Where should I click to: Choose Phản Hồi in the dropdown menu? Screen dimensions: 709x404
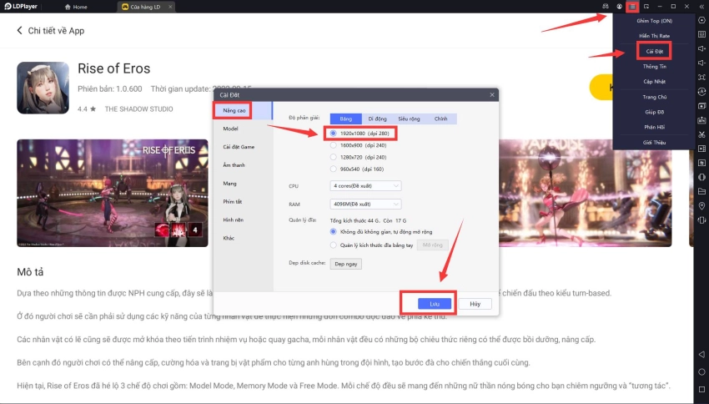654,127
